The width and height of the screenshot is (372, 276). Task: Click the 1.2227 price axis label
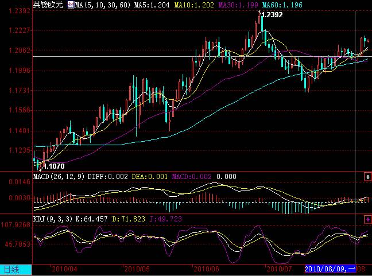[x=20, y=30]
